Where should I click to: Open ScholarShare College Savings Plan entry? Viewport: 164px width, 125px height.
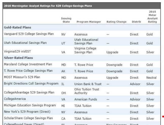[x=28, y=118]
